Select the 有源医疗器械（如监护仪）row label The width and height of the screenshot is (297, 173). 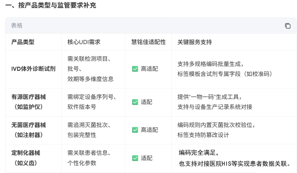tap(29, 102)
